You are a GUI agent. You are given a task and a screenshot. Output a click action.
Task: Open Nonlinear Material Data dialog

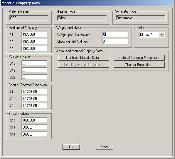coord(84,58)
